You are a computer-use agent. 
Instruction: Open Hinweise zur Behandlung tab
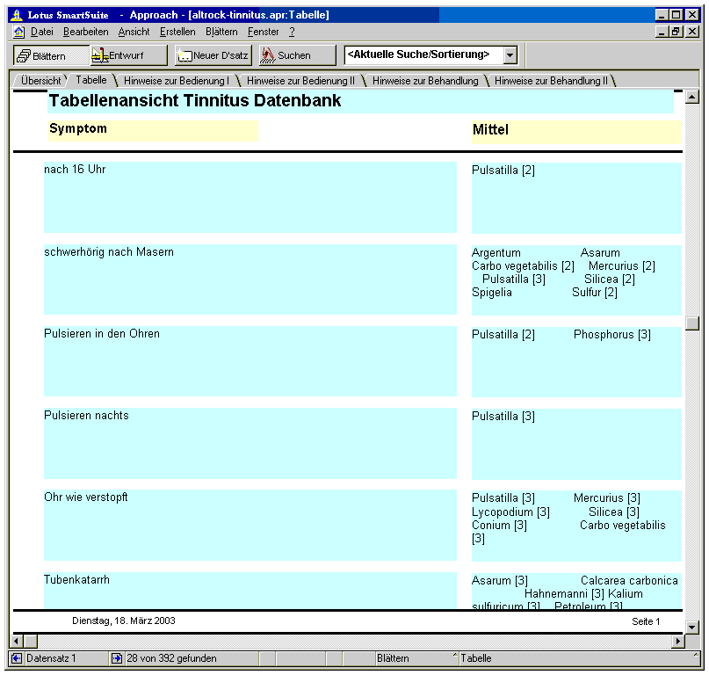[x=425, y=81]
